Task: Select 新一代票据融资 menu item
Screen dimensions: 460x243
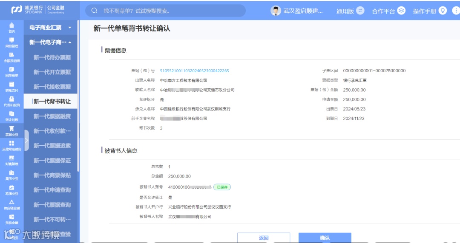Action: pyautogui.click(x=52, y=116)
